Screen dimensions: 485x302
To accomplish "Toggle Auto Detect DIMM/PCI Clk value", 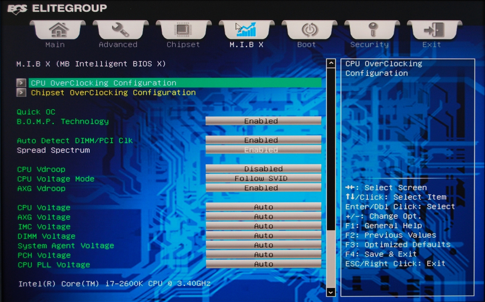I will tap(263, 140).
